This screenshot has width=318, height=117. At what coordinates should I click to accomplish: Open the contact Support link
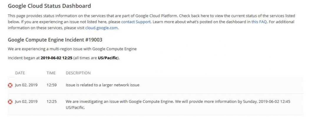coord(136,22)
